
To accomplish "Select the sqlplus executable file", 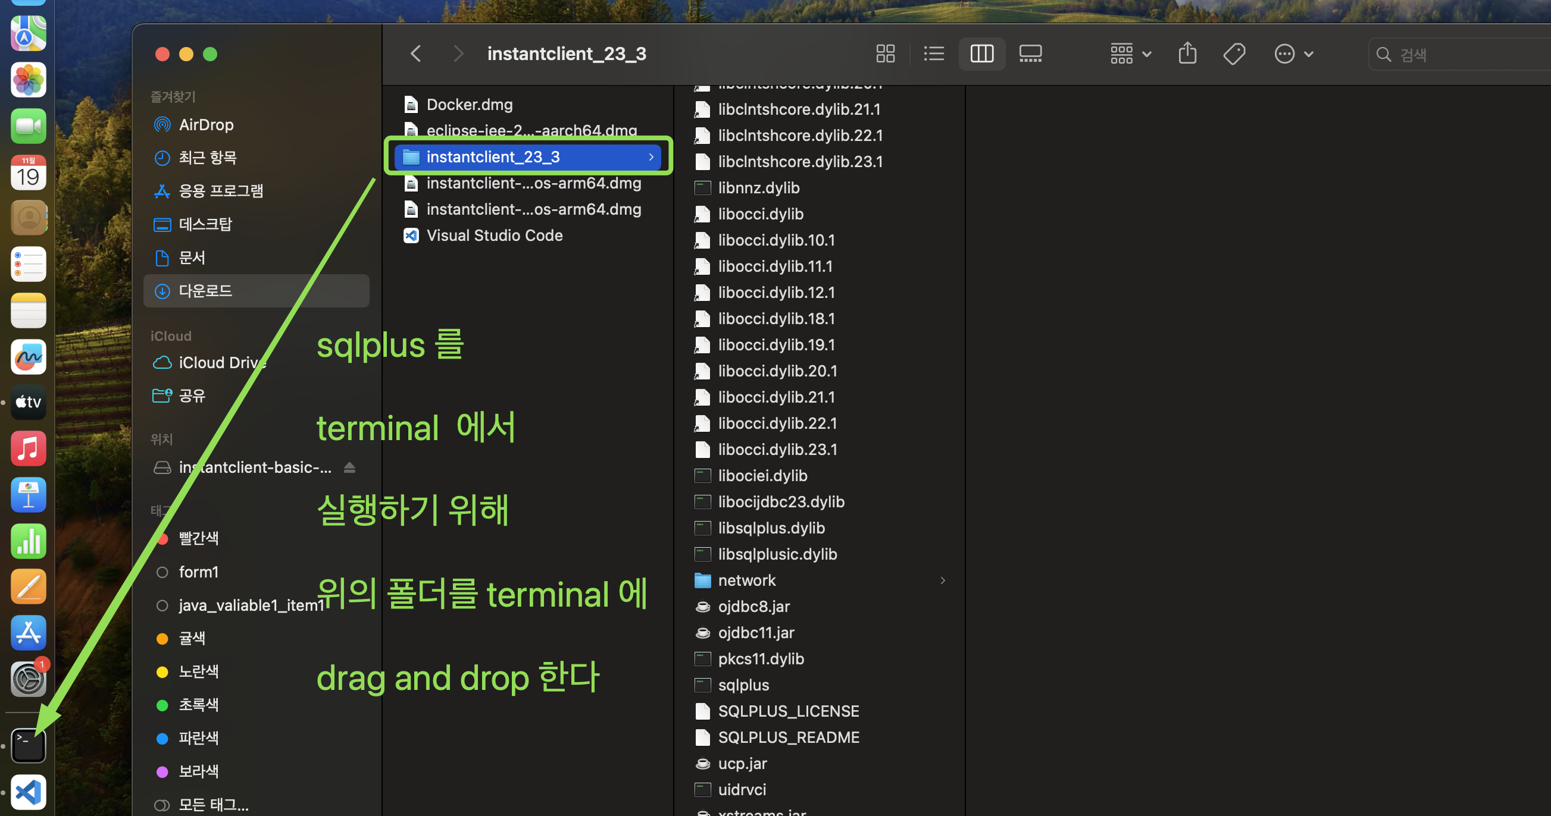I will click(743, 685).
